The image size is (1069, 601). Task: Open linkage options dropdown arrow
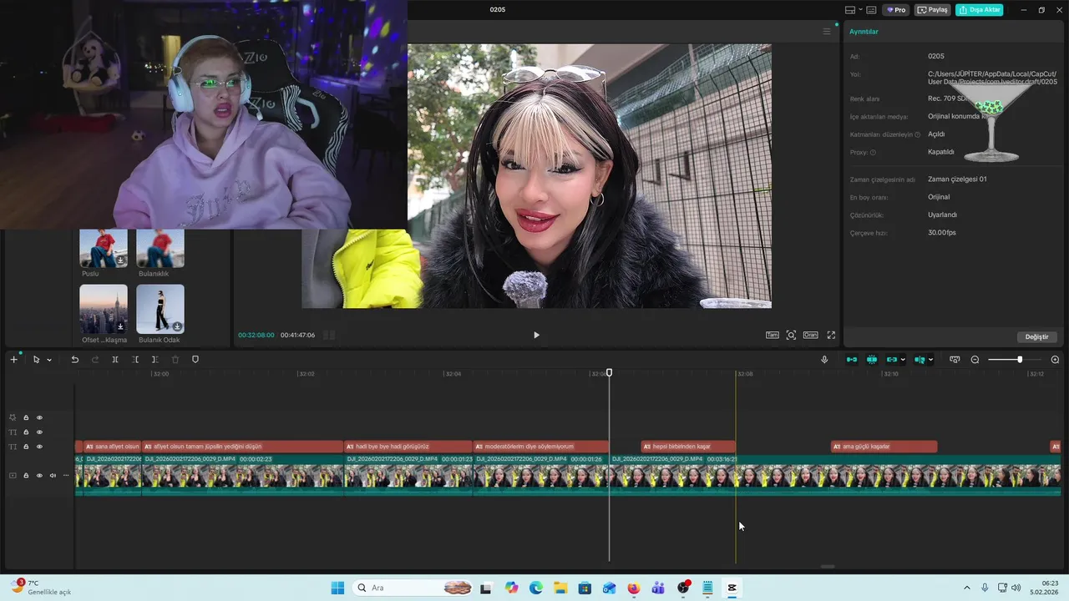pos(903,360)
